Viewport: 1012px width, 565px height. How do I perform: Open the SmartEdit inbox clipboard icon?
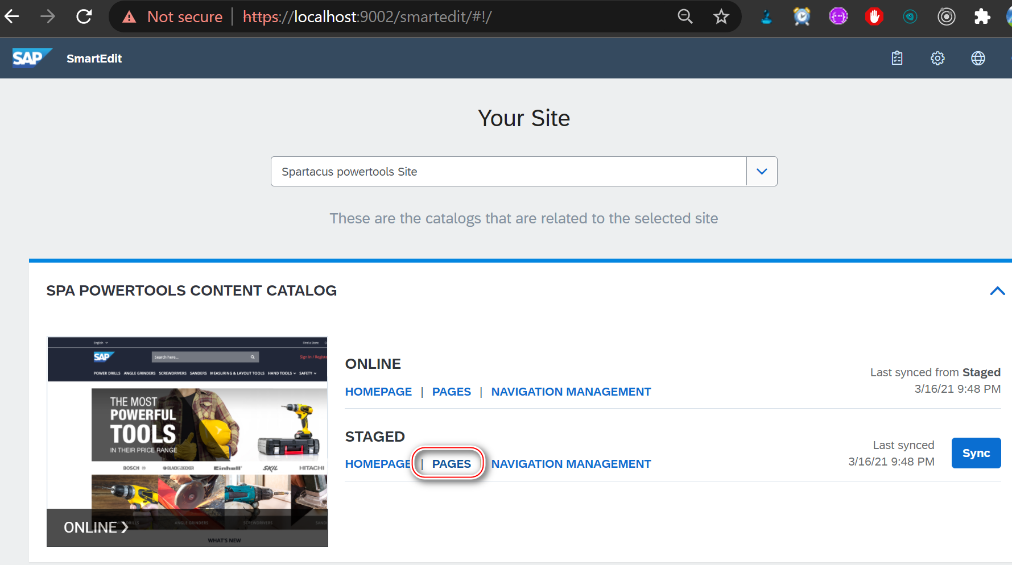pos(897,58)
